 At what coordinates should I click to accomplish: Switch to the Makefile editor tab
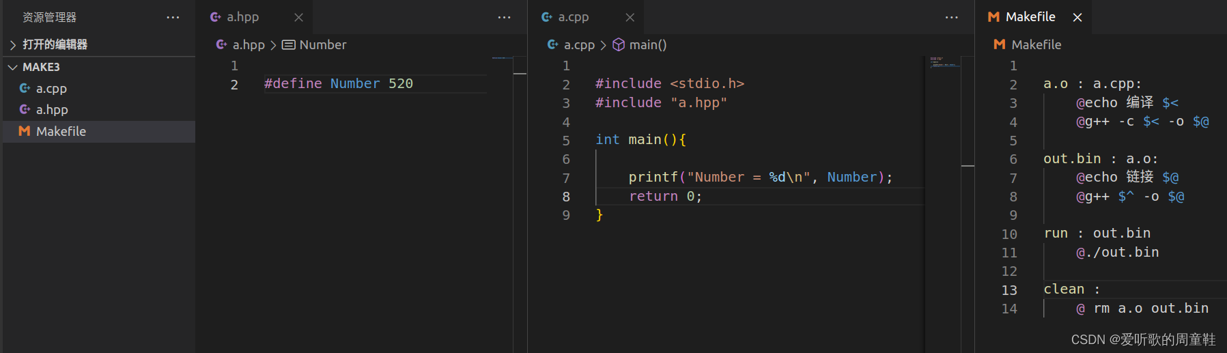coord(1030,16)
